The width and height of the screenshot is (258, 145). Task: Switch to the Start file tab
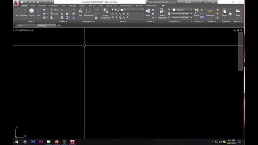20,25
